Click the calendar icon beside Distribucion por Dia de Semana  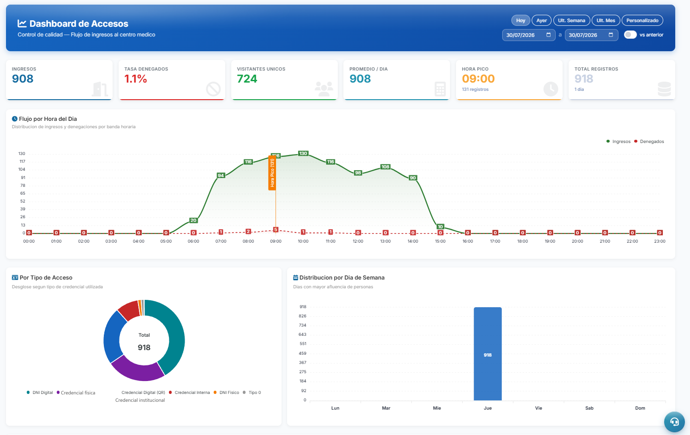click(296, 278)
